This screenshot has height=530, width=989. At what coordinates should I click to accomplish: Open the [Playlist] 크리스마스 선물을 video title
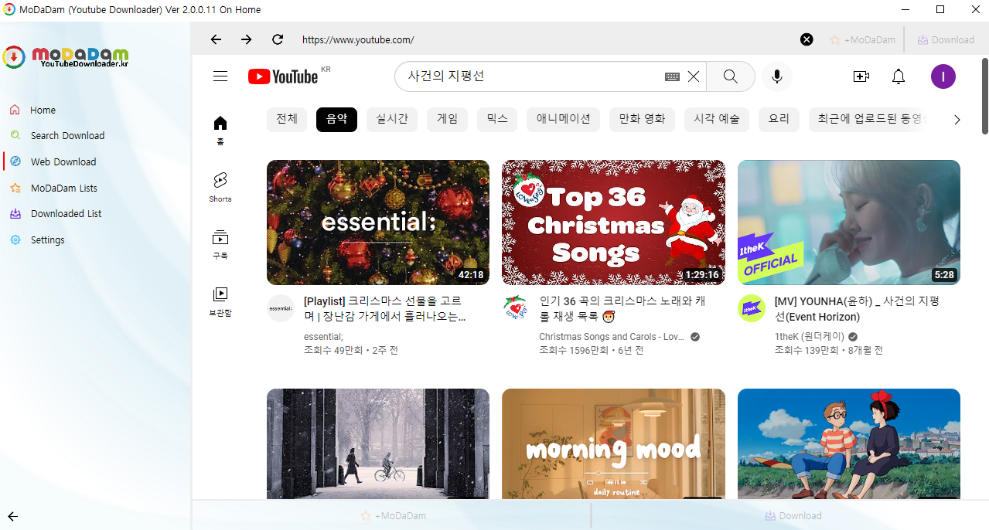point(387,308)
